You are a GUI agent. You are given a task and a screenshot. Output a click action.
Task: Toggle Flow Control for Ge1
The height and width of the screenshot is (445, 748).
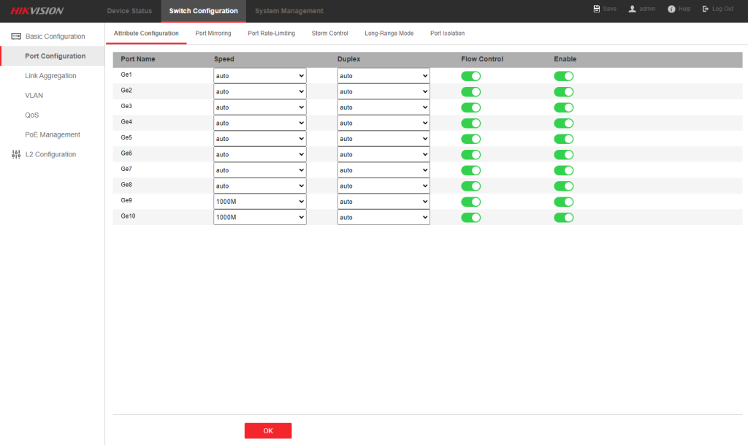pos(471,76)
